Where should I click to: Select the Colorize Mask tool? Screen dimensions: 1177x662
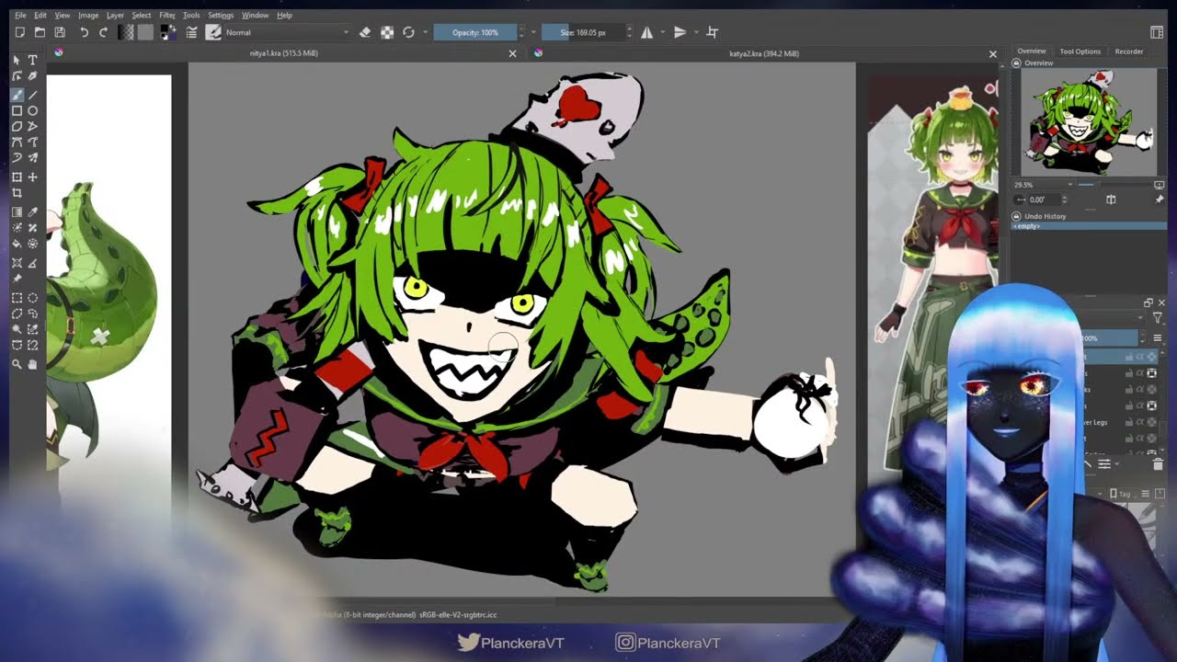[x=17, y=228]
